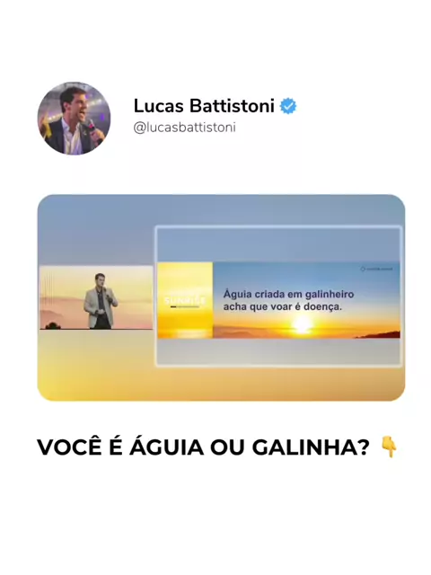Viewport: 431px width, 575px height.
Task: Click the yellow SUNRISE cover panel
Action: coord(185,300)
